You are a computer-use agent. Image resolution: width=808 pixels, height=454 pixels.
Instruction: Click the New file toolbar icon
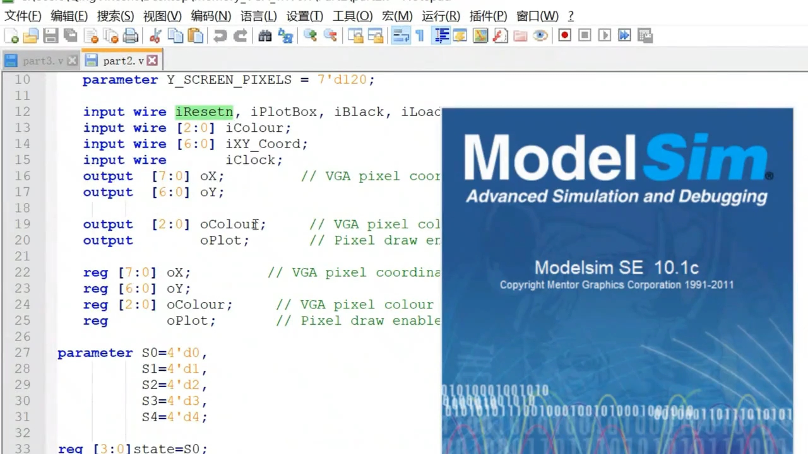click(11, 35)
